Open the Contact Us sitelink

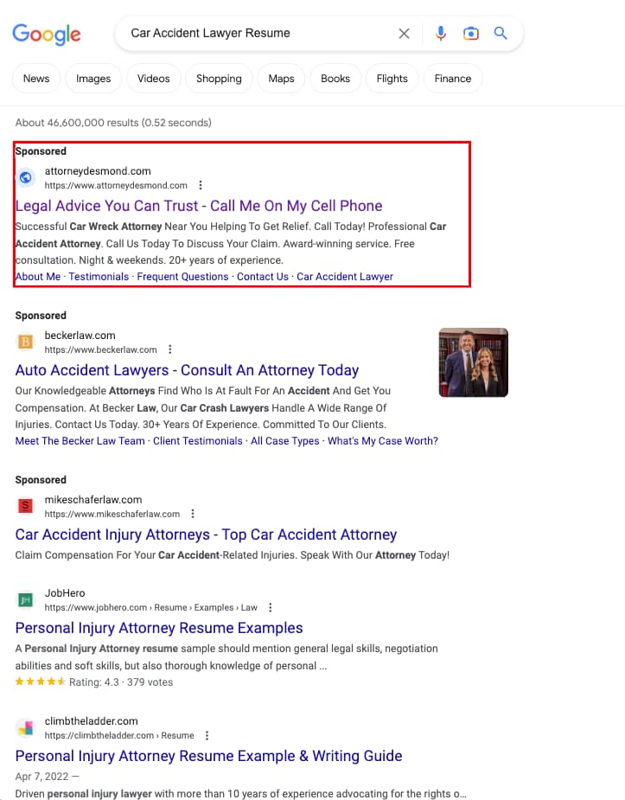tap(263, 277)
